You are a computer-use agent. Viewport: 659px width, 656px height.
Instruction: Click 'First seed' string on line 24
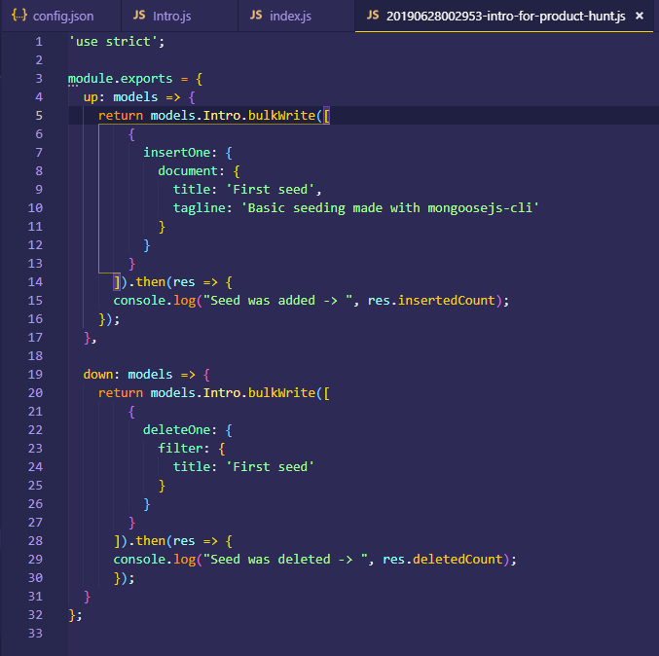270,467
